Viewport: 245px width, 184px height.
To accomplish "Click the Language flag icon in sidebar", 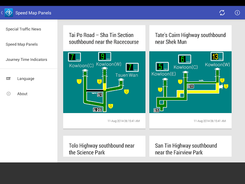I will pyautogui.click(x=8, y=79).
